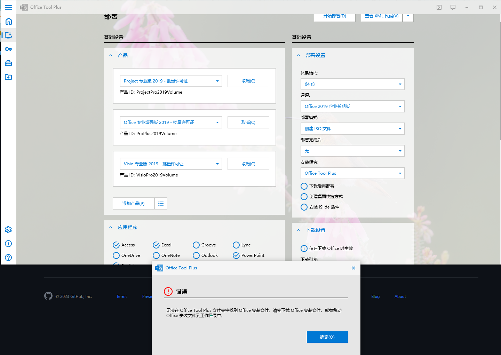Open the Activation (key) page in sidebar
The width and height of the screenshot is (501, 355).
pos(8,49)
